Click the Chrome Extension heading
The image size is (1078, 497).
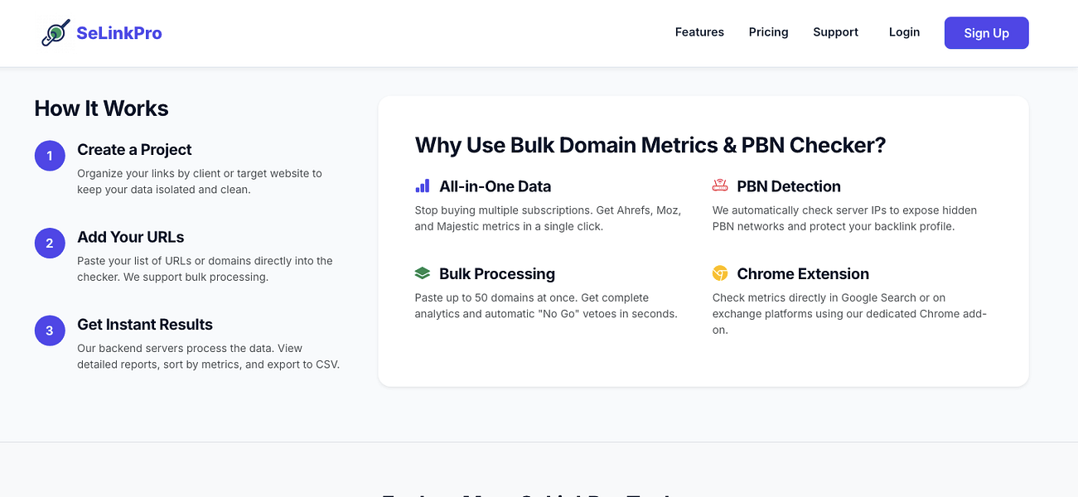click(803, 273)
